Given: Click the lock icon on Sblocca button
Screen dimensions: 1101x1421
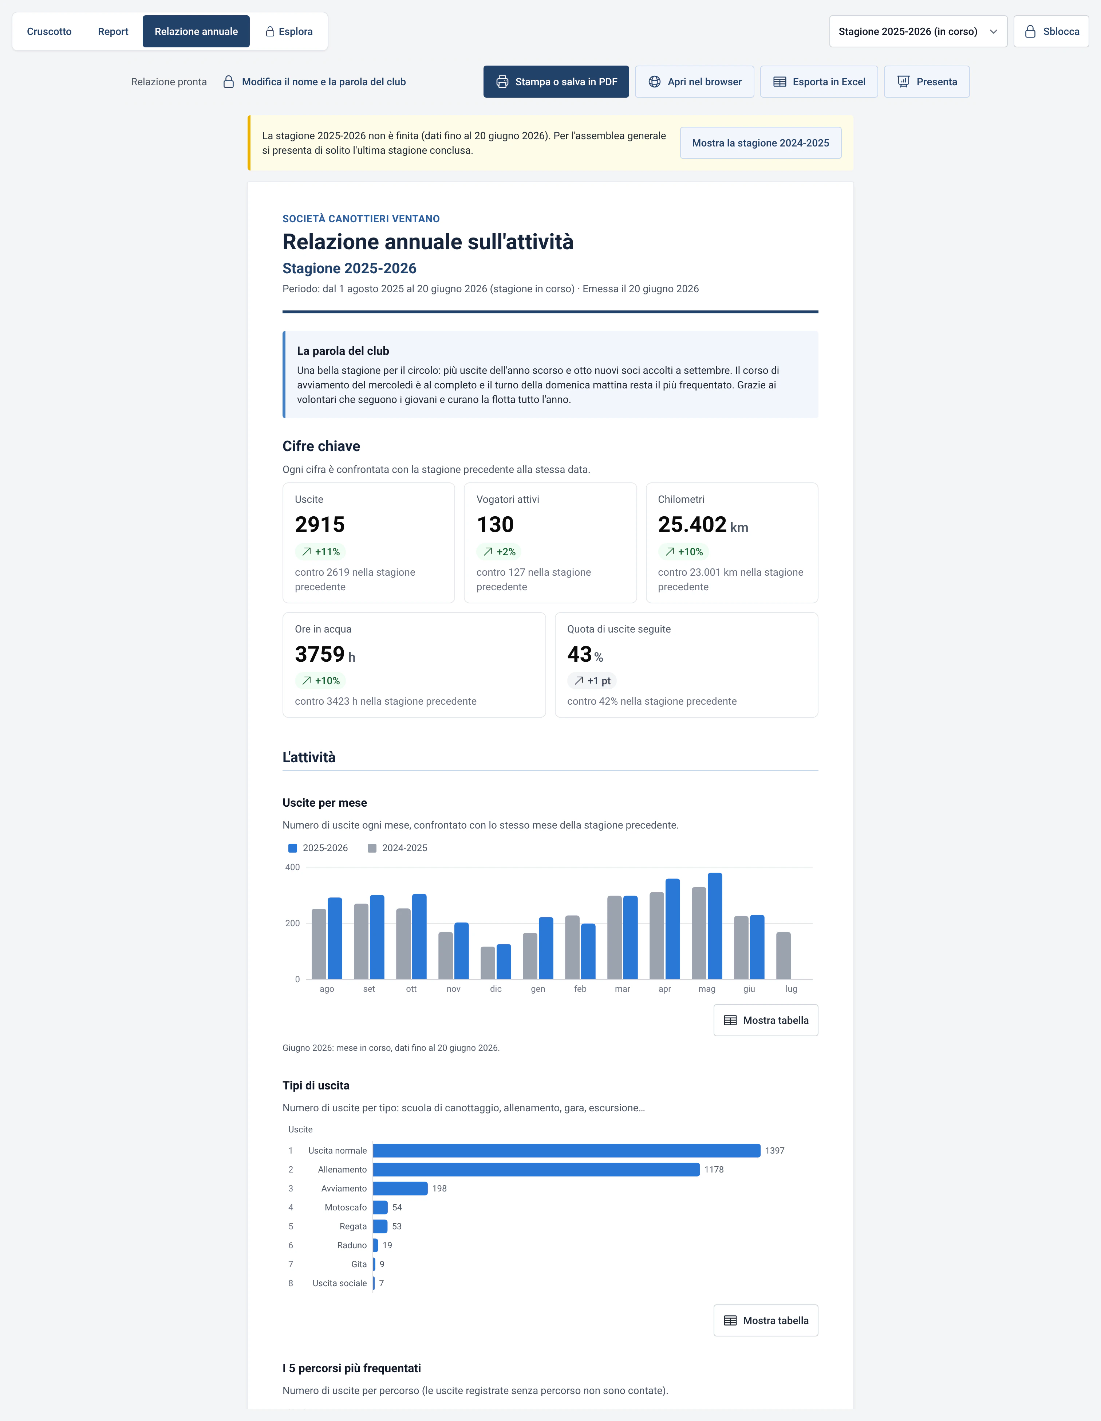Looking at the screenshot, I should (1030, 31).
